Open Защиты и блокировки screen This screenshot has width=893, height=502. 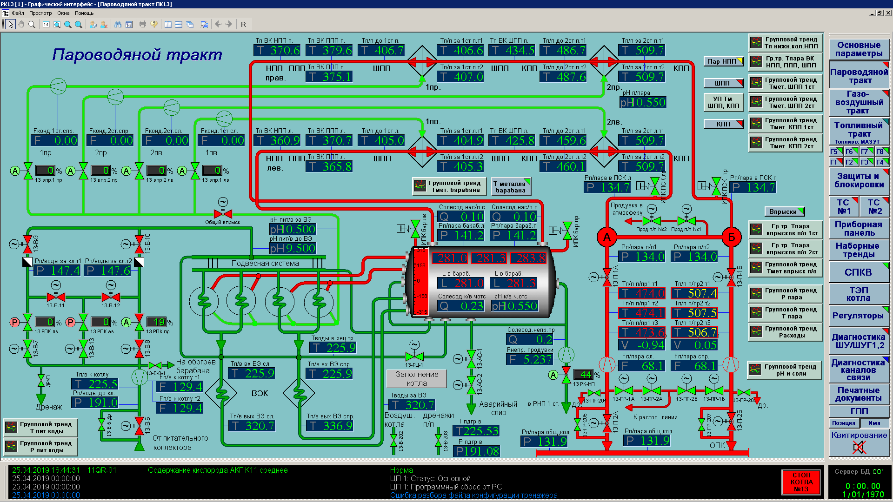859,180
